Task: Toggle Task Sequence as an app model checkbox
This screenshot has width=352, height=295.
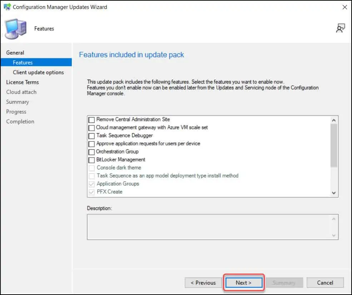Action: click(x=91, y=176)
